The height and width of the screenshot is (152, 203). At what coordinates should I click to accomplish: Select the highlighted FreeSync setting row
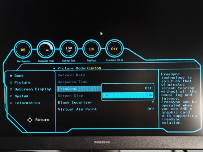(79, 89)
